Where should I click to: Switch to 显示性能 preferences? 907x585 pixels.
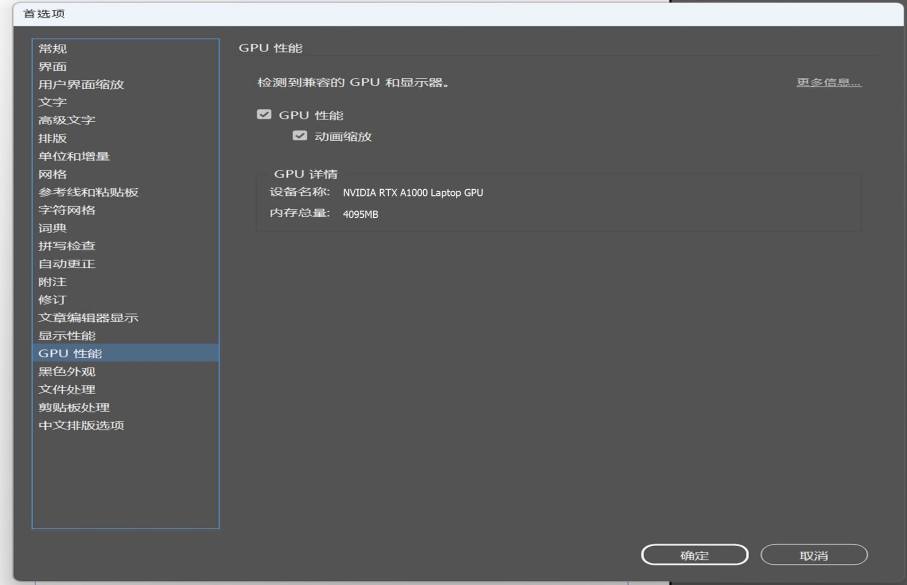pos(67,336)
